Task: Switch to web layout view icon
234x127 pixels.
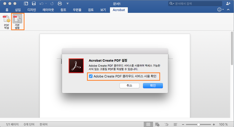Action: [x=157, y=124]
